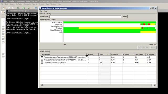This screenshot has height=94, width=168.
Task: Click the 389 time locked cell
Action: tap(101, 63)
